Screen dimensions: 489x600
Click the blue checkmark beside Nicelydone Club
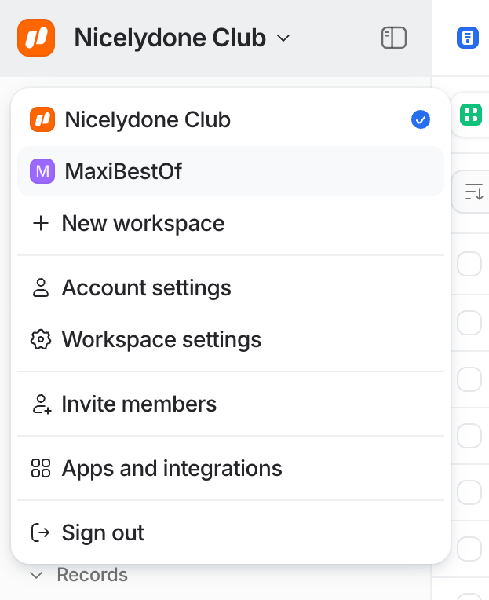[421, 120]
